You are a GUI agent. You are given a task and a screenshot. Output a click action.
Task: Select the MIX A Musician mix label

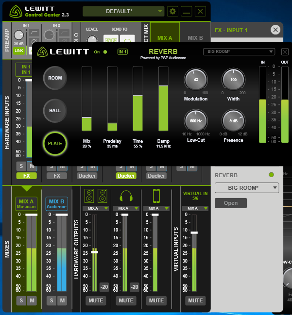[26, 204]
